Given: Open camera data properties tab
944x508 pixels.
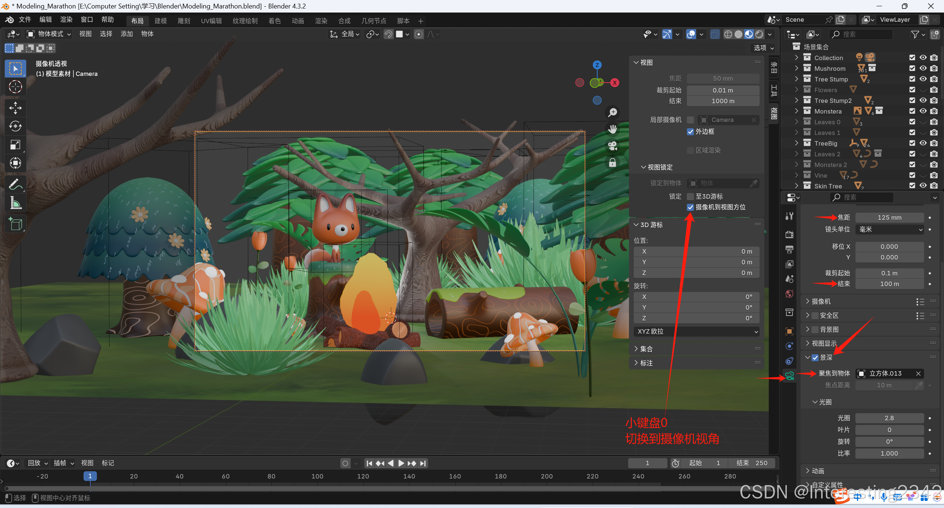Looking at the screenshot, I should (789, 376).
